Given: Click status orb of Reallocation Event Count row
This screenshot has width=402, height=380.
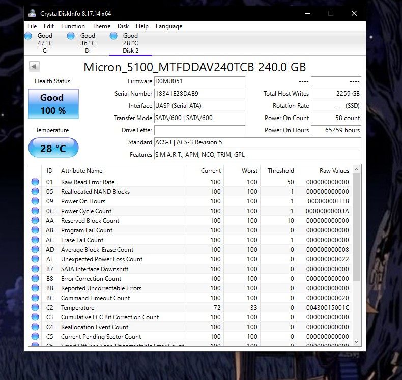Looking at the screenshot, I should click(x=35, y=327).
